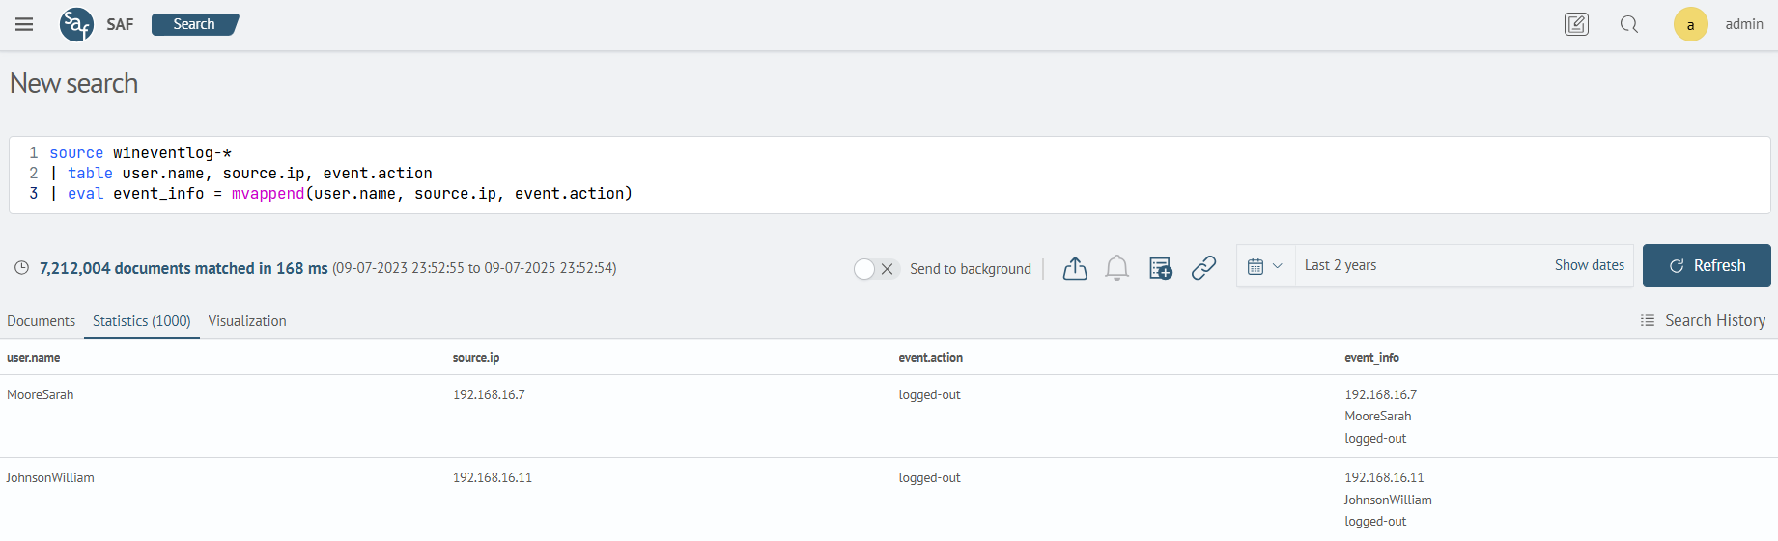The height and width of the screenshot is (541, 1778).
Task: Click the save search icon
Action: (1161, 268)
